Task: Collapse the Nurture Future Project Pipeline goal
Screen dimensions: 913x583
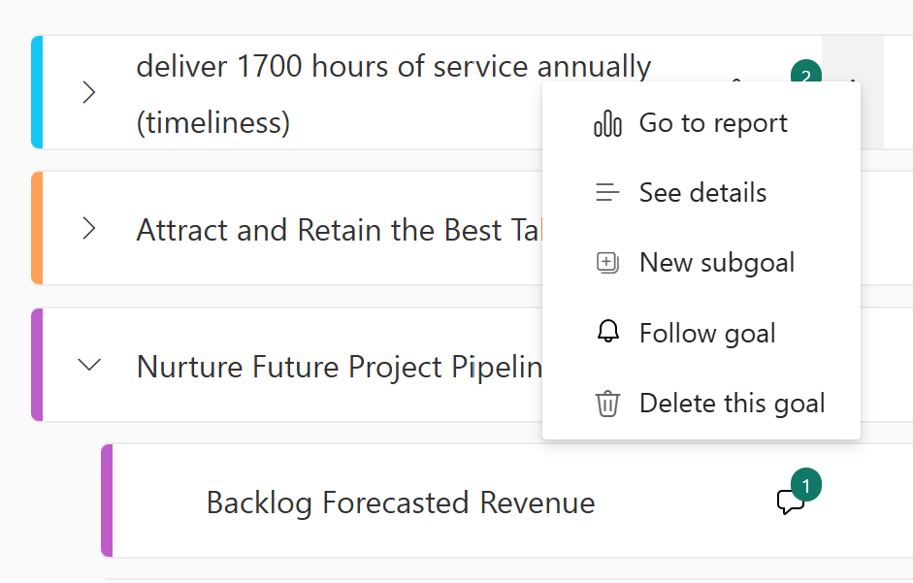Action: [x=89, y=366]
